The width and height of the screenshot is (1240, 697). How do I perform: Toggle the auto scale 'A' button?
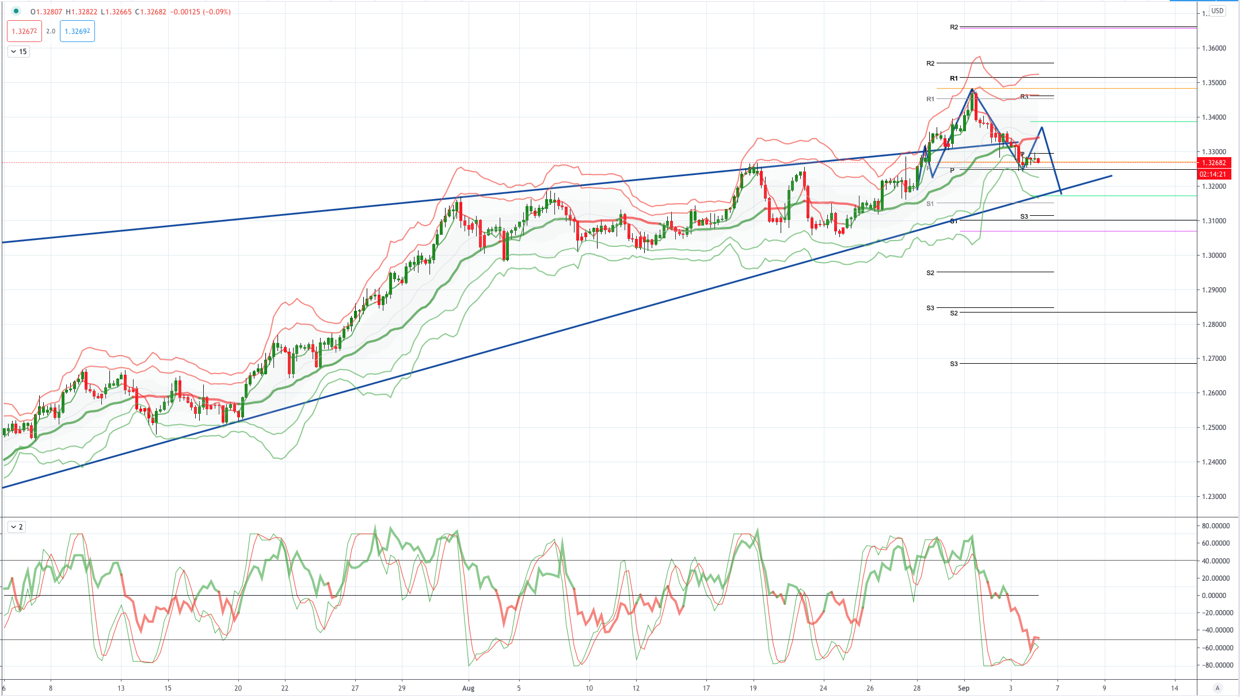click(1217, 688)
